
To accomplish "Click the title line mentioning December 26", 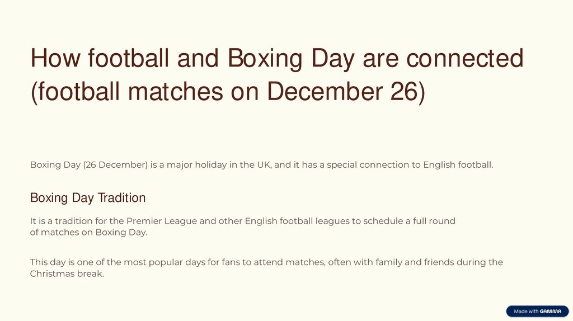I will 227,91.
